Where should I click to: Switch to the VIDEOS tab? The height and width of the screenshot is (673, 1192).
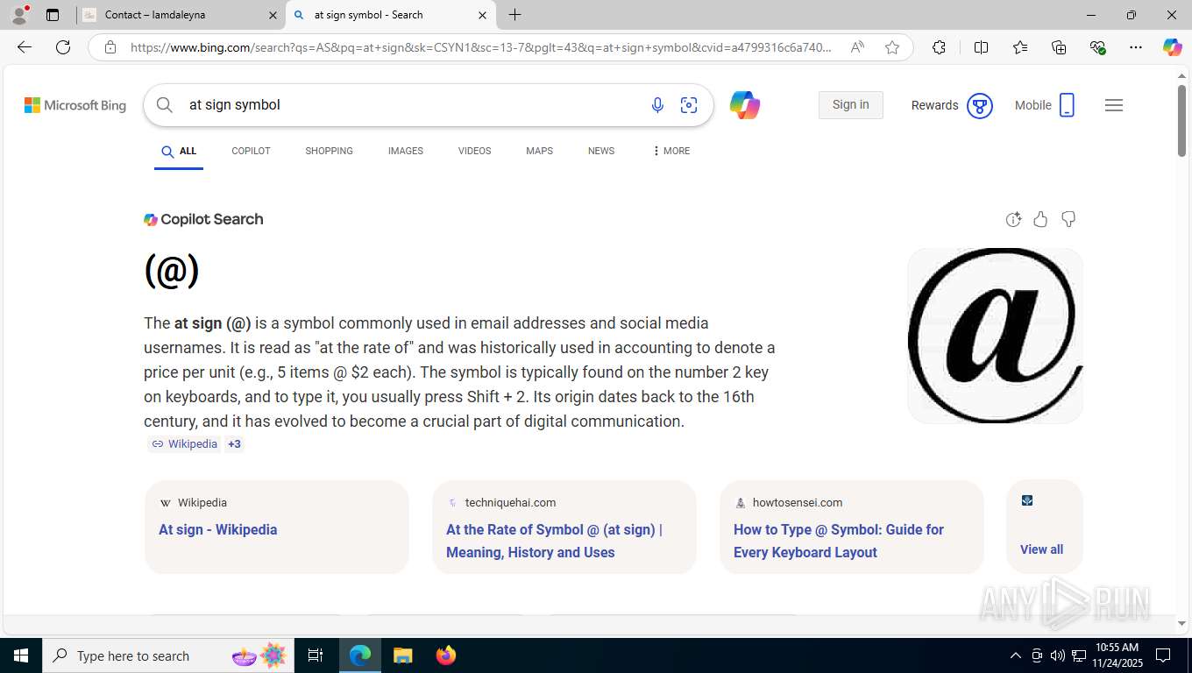(x=474, y=151)
